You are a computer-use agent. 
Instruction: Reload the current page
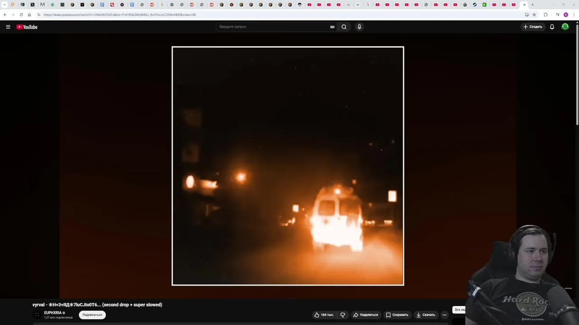coord(21,15)
